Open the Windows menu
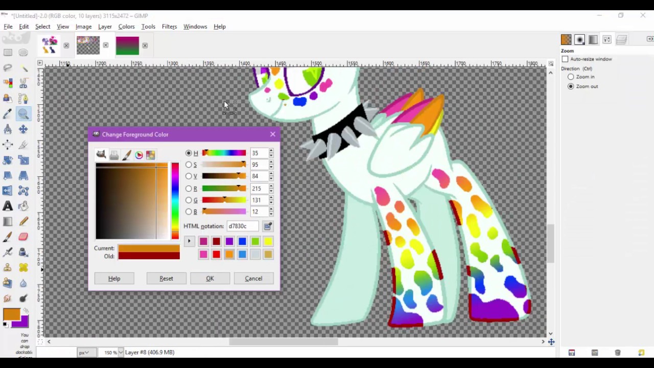Image resolution: width=654 pixels, height=368 pixels. 195,27
